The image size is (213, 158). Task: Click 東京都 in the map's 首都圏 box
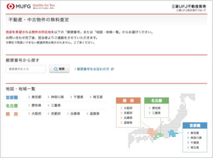195,133
